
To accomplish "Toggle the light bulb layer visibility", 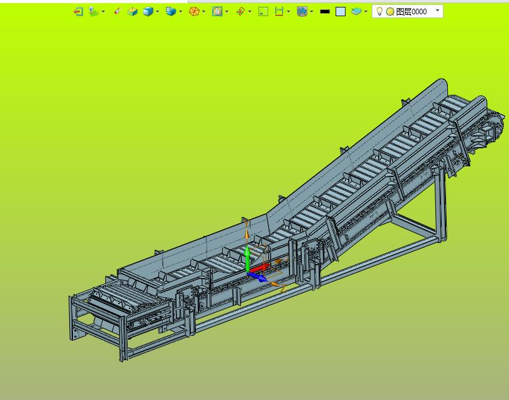I will [x=379, y=12].
